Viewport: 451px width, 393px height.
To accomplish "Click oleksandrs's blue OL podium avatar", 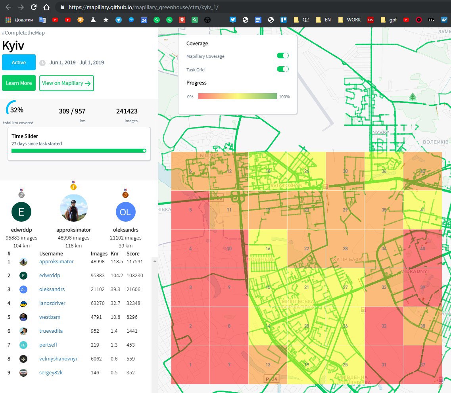I will point(125,212).
